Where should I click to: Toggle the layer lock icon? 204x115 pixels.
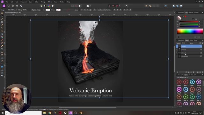coord(202,43)
